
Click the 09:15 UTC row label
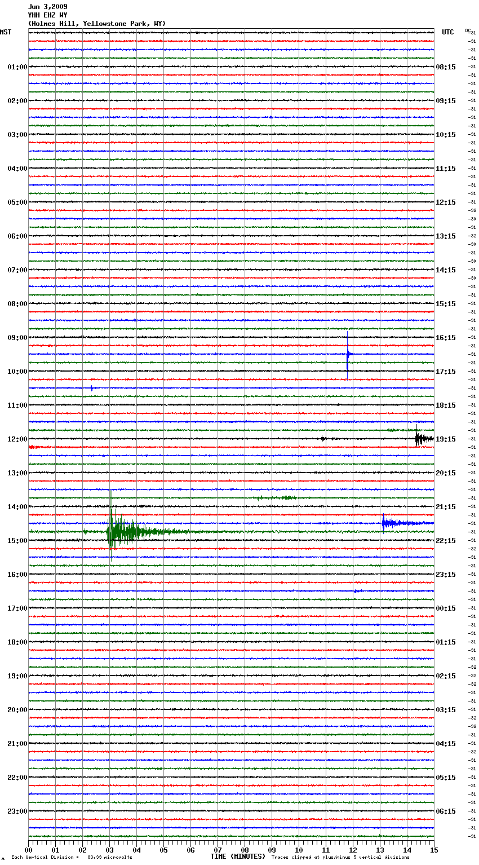click(x=446, y=101)
